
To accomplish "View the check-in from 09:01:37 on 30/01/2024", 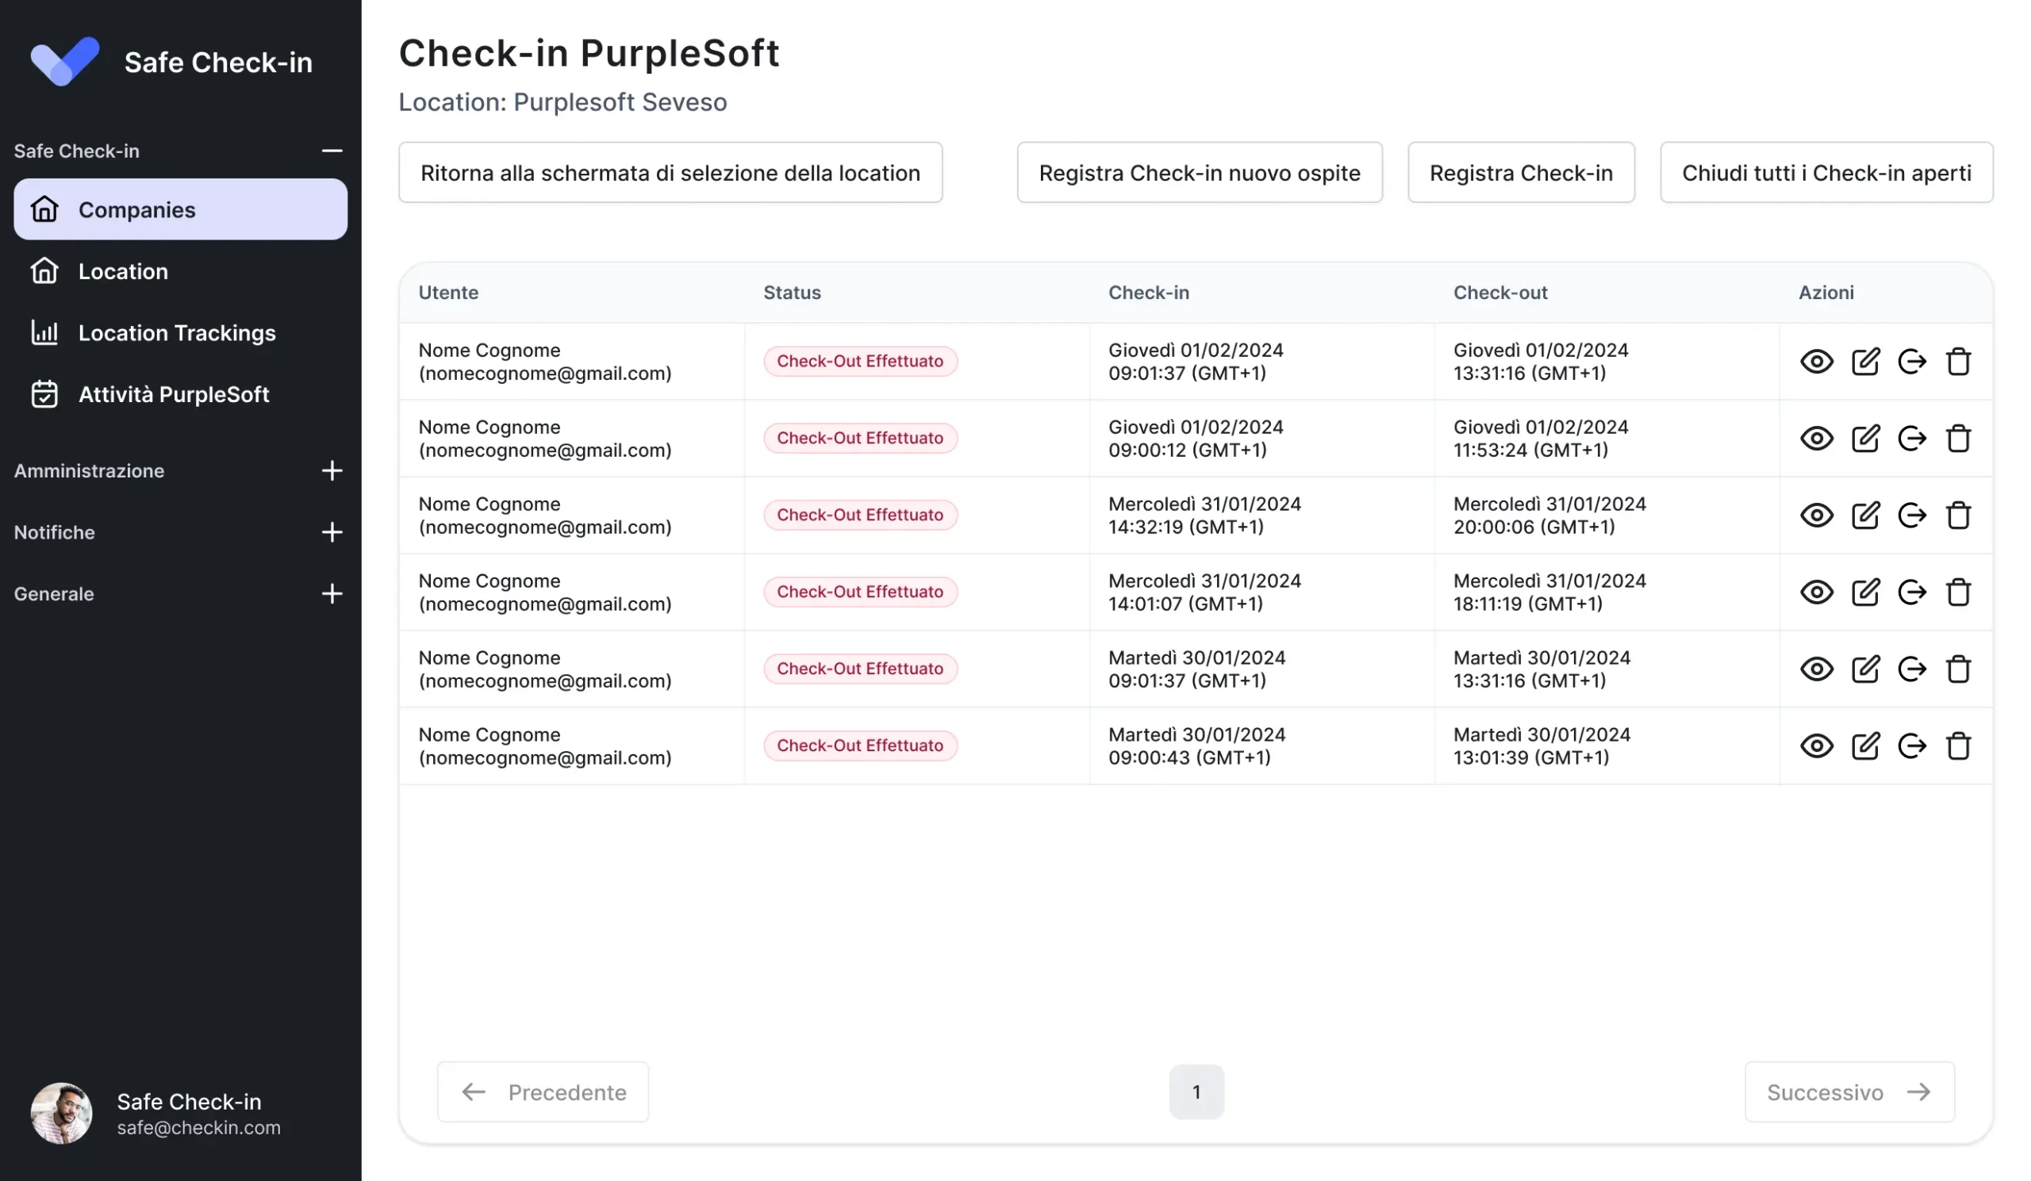I will pos(1817,669).
